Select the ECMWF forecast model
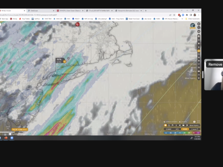Screen dimensions: 223x167 (168, 129)
